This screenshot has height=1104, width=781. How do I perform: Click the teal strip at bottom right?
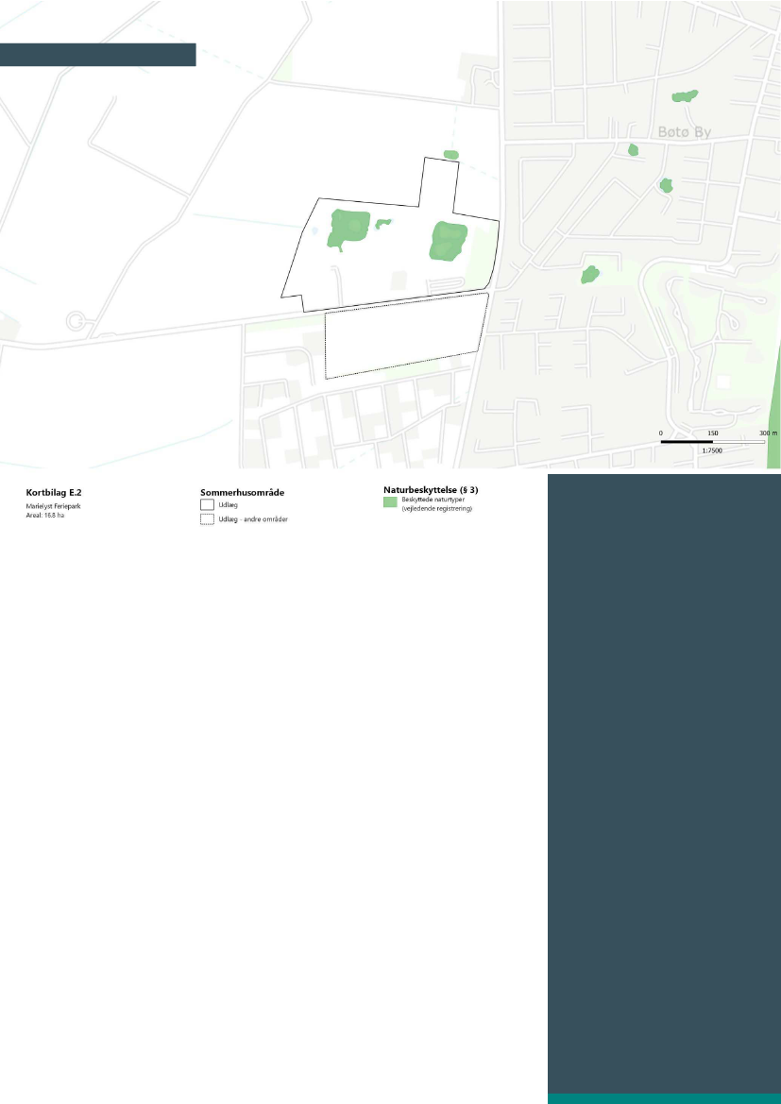point(664,1098)
